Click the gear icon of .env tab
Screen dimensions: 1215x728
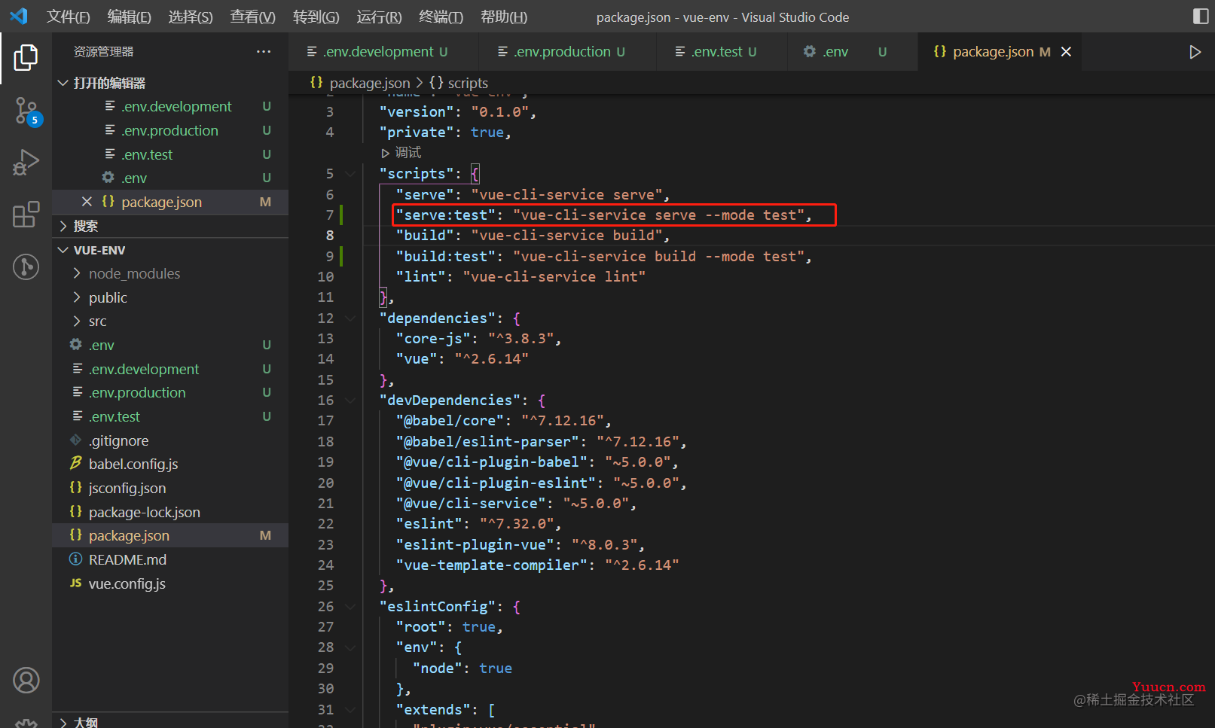(x=810, y=51)
